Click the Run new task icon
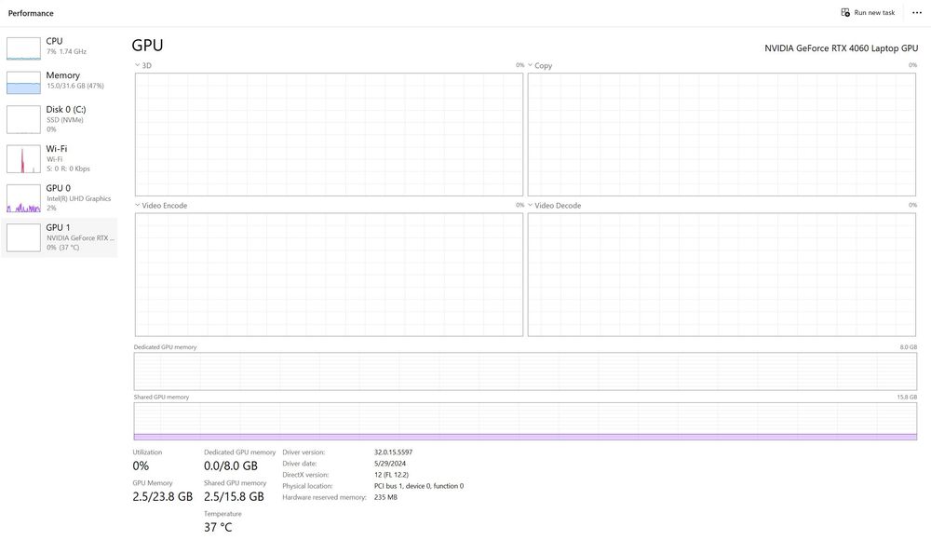The image size is (931, 540). coord(845,12)
